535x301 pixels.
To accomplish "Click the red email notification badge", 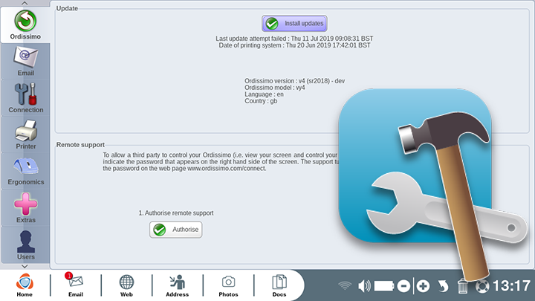I will tap(68, 276).
